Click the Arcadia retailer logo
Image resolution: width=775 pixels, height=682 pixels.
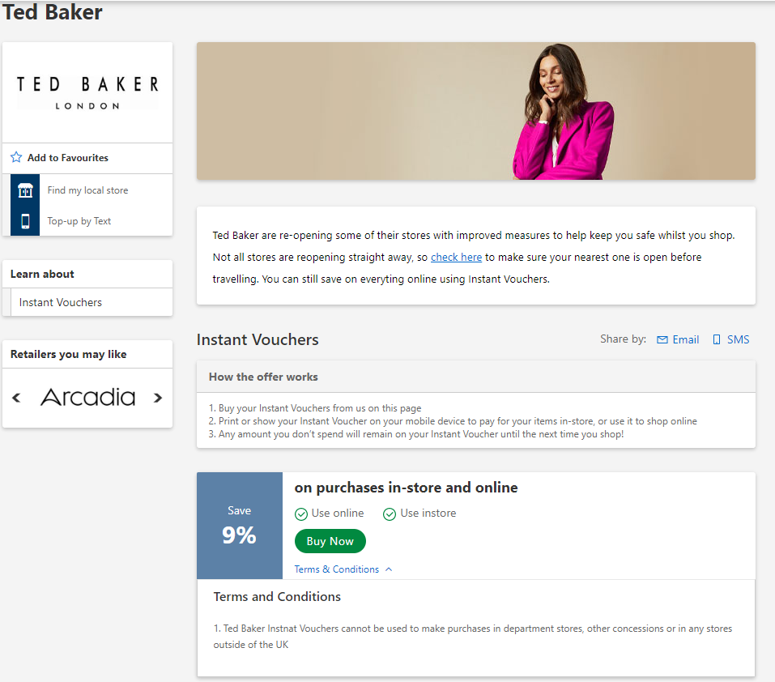pos(87,398)
